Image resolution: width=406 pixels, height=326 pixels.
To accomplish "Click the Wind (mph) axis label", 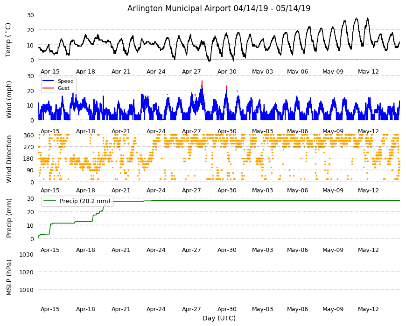I will tap(9, 100).
